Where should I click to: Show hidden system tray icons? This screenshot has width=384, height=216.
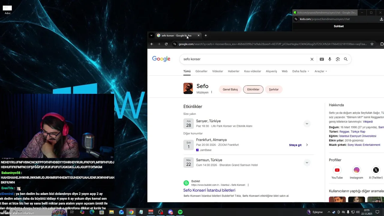point(329,212)
